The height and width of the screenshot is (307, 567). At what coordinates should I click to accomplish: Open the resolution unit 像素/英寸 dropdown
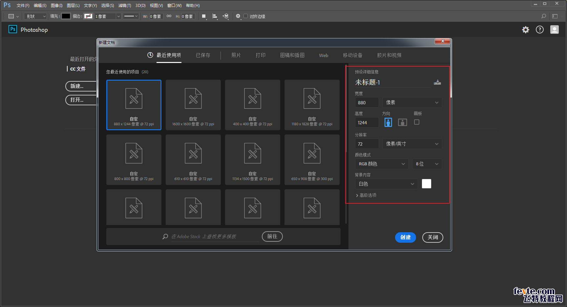(x=412, y=144)
